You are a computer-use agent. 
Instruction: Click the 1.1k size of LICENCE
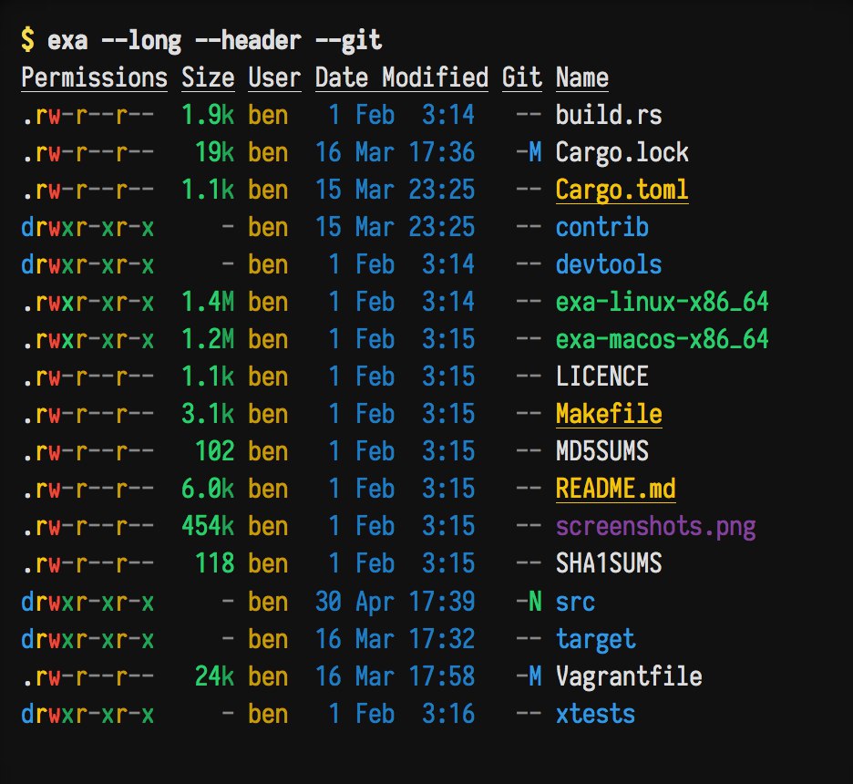click(208, 377)
